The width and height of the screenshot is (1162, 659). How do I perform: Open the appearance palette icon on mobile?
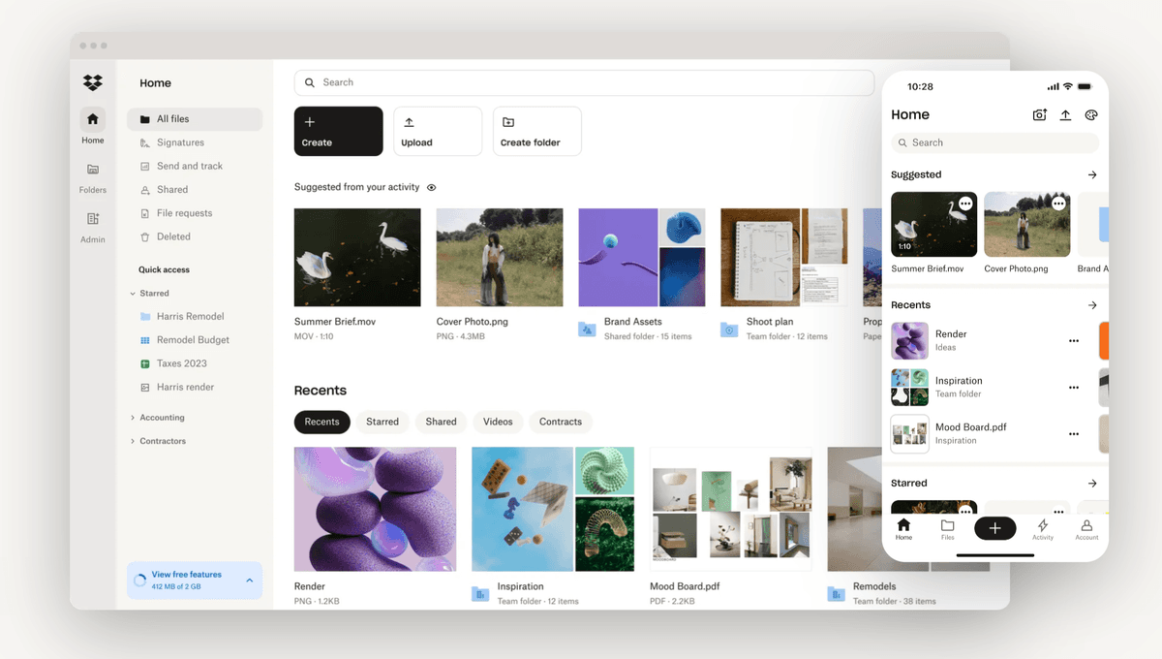pyautogui.click(x=1091, y=114)
